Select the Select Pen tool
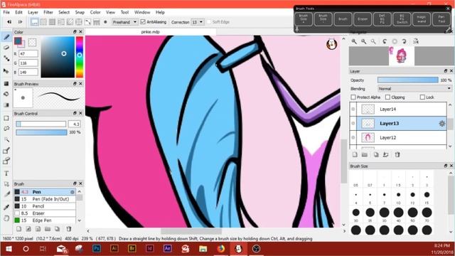The width and height of the screenshot is (455, 256). [x=6, y=150]
